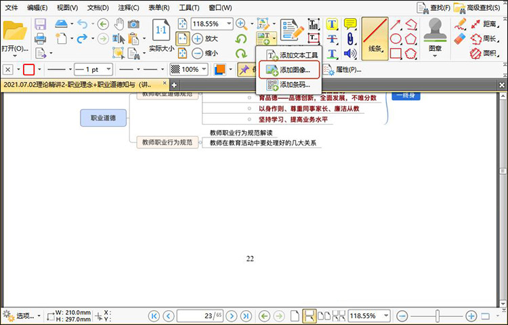Open the 118.55% zoom level dropdown in toolbar
This screenshot has width=508, height=325.
228,24
